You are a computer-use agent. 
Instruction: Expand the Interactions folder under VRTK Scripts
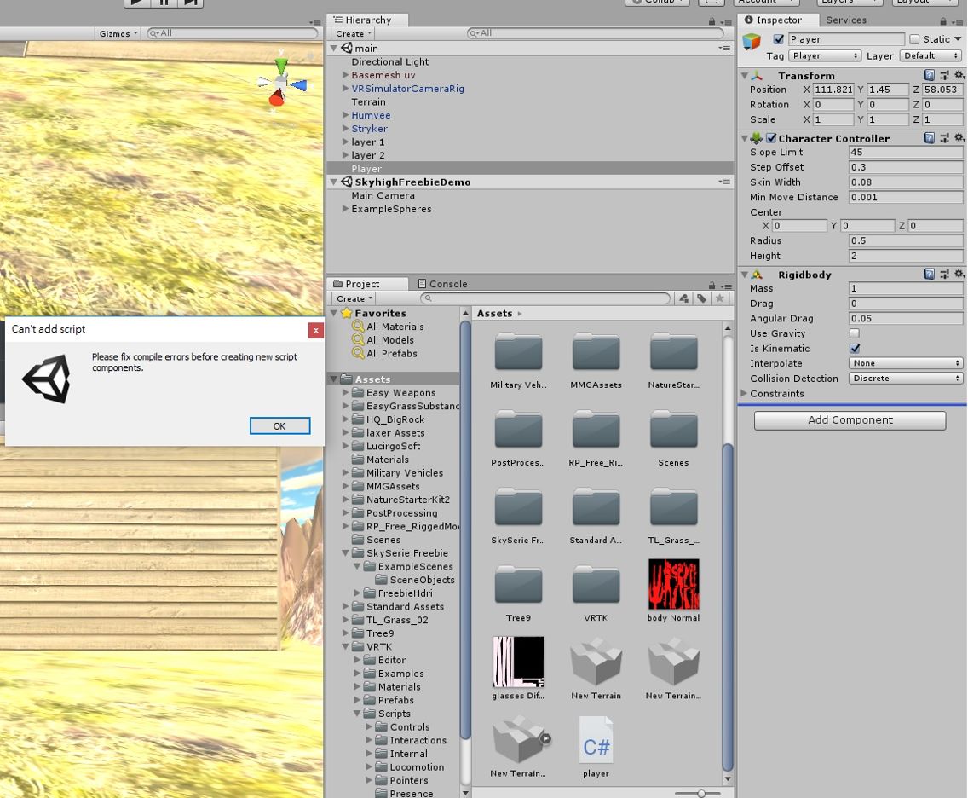[x=369, y=740]
